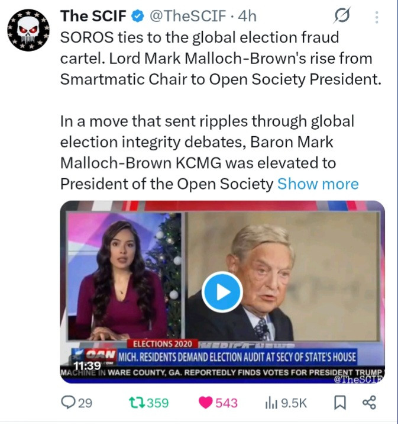This screenshot has height=424, width=398.
Task: Open the Grok slashed-circle icon
Action: (x=342, y=15)
